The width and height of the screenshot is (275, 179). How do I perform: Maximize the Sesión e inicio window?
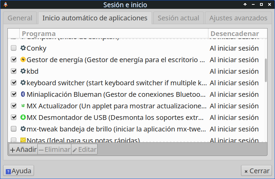tap(261, 4)
